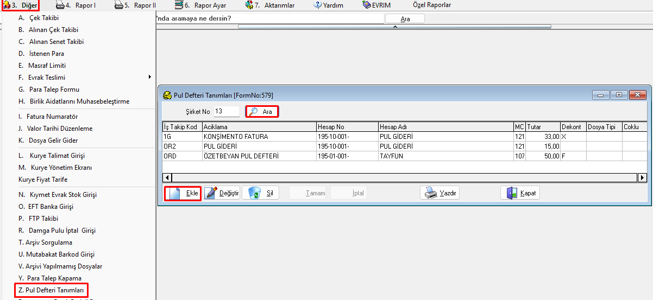This screenshot has width=653, height=300.
Task: Click the TAYFUN account name cell
Action: tap(446, 156)
